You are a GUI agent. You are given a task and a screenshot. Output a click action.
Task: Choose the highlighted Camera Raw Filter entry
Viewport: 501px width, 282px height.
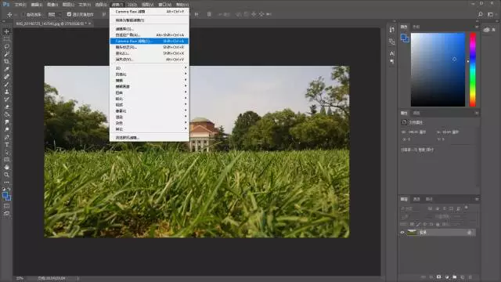click(150, 41)
